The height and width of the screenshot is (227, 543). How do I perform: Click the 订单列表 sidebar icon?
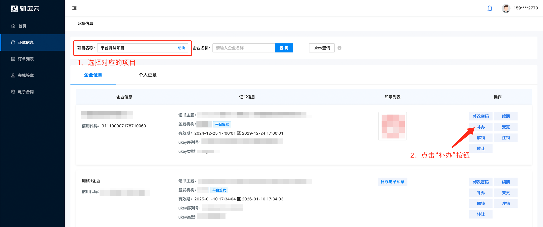pyautogui.click(x=13, y=59)
